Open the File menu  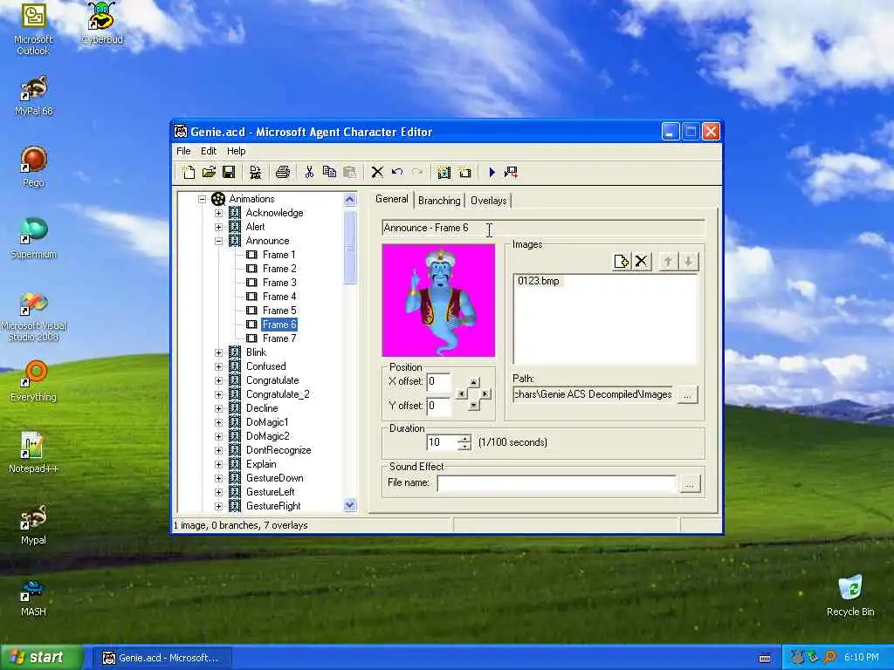tap(183, 151)
